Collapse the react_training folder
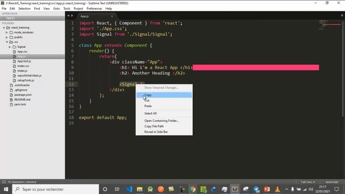The image size is (345, 194). tap(4, 27)
